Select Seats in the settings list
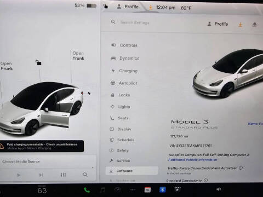This screenshot has height=197, width=263. 119,118
